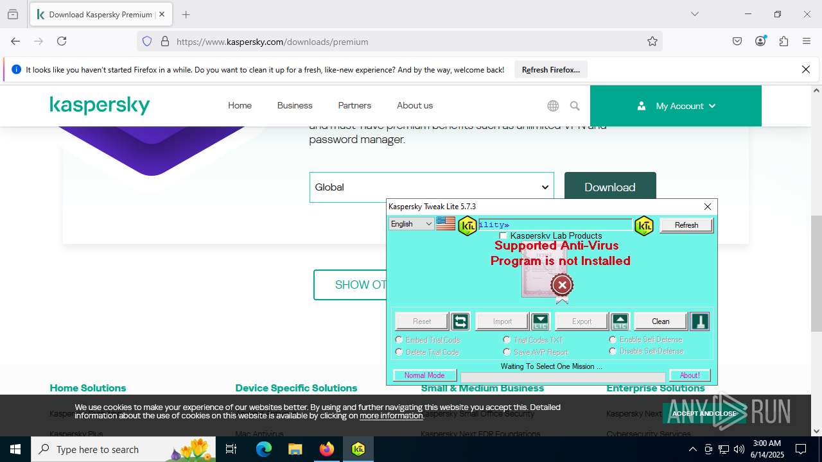Open the Firefox account icon

(760, 42)
